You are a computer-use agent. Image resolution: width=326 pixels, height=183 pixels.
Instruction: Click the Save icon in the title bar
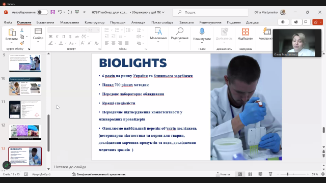pyautogui.click(x=53, y=12)
